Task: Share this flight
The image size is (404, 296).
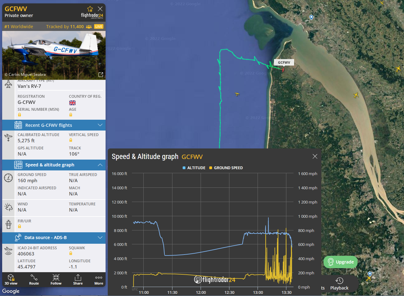Action: coord(78,279)
